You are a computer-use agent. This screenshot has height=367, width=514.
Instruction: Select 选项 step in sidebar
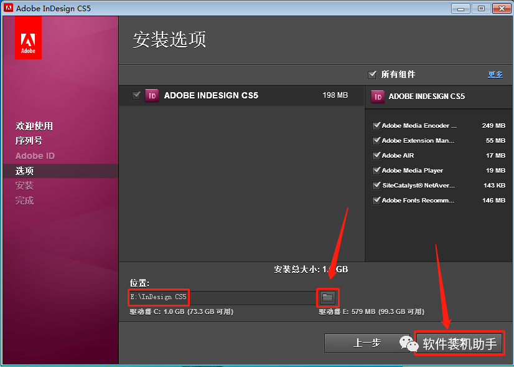24,171
